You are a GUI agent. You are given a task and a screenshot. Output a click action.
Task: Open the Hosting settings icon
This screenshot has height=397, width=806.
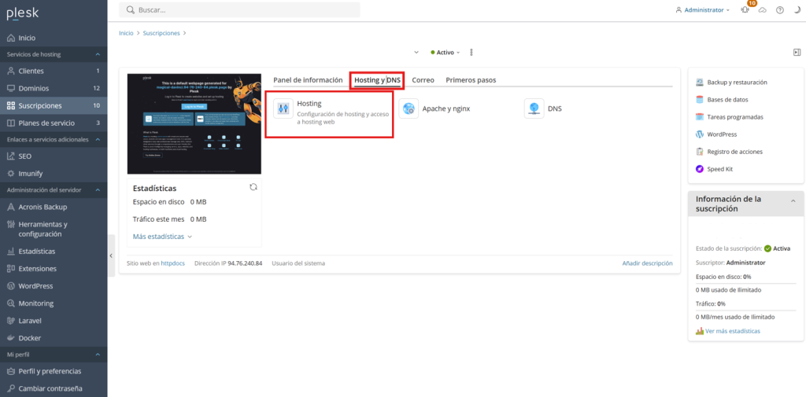(x=283, y=109)
